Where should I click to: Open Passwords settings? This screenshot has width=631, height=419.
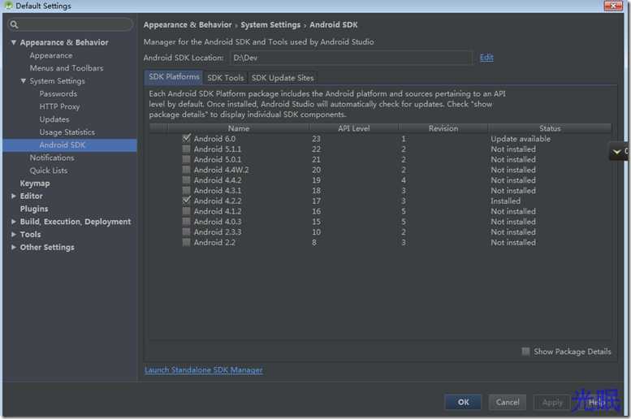(58, 93)
